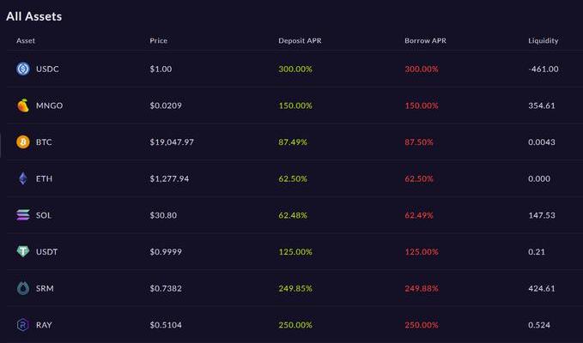This screenshot has height=343, width=583.
Task: Click the SRM deposit APR 249.85%
Action: (x=295, y=288)
